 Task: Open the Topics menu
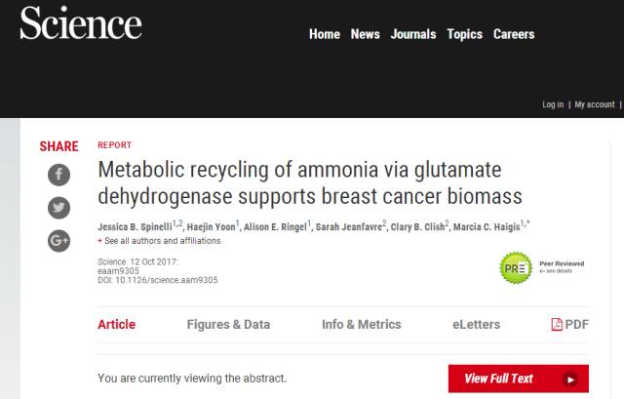(x=465, y=34)
